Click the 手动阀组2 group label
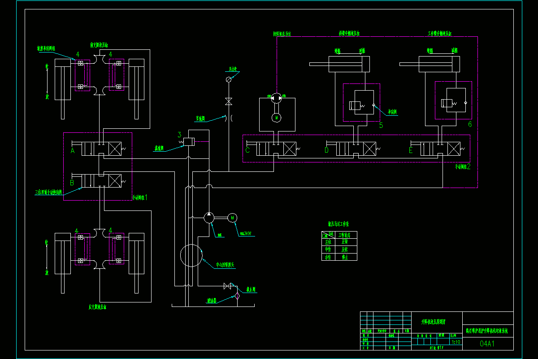The image size is (538, 359). [463, 166]
